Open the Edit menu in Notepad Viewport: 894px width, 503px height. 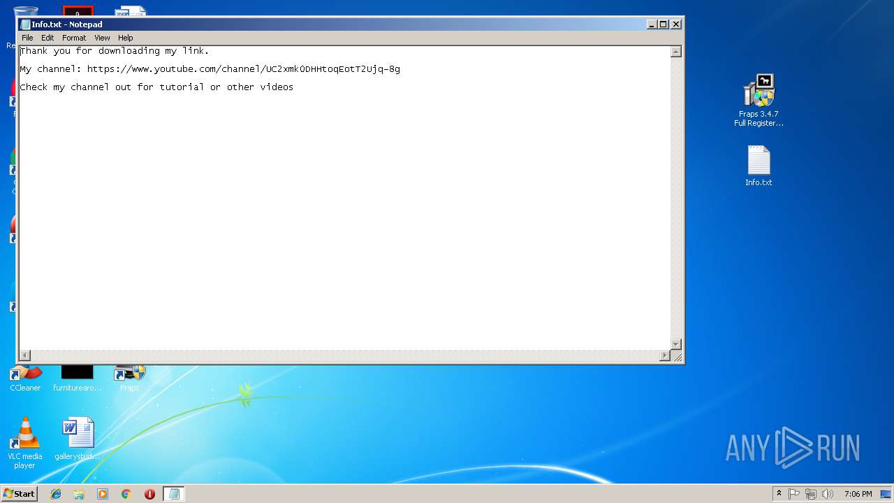[47, 38]
